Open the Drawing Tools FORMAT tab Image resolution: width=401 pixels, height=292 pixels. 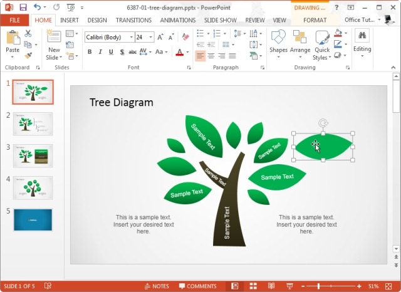click(315, 20)
